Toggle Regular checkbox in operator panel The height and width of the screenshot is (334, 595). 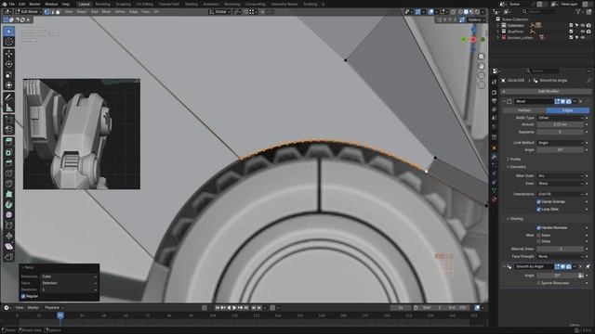23,296
